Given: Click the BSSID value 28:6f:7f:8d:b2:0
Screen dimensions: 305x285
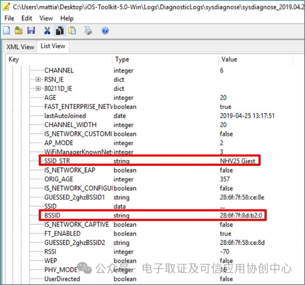Looking at the screenshot, I should [241, 215].
